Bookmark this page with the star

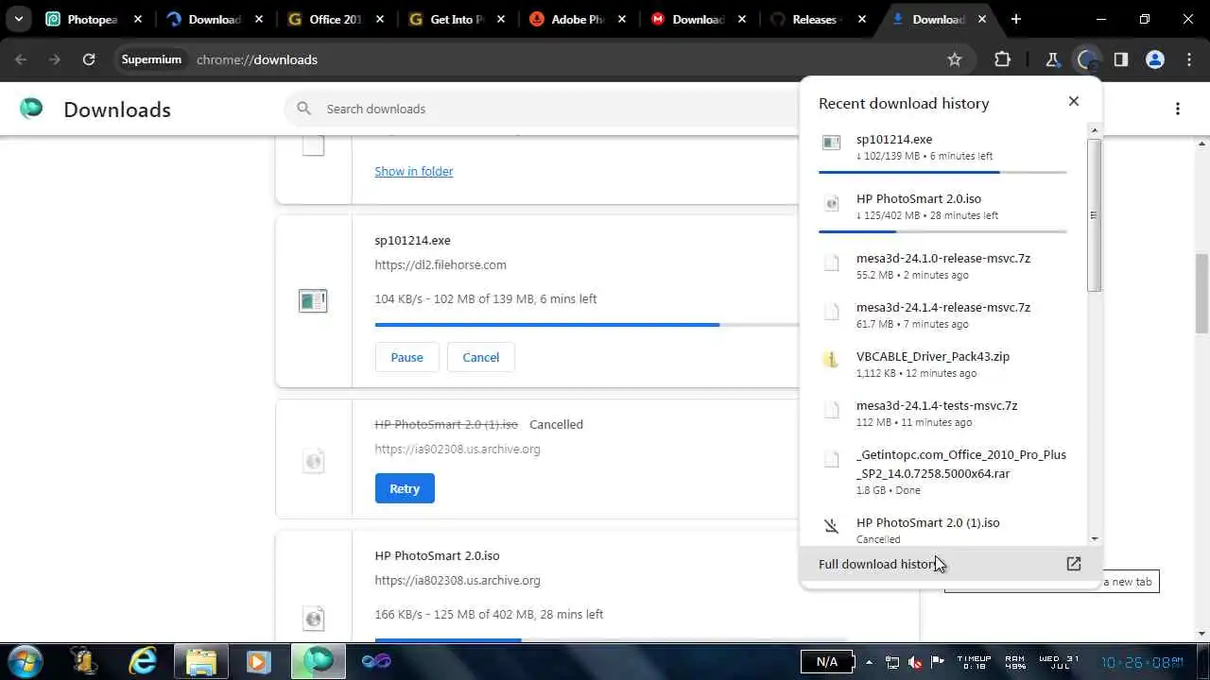coord(955,59)
